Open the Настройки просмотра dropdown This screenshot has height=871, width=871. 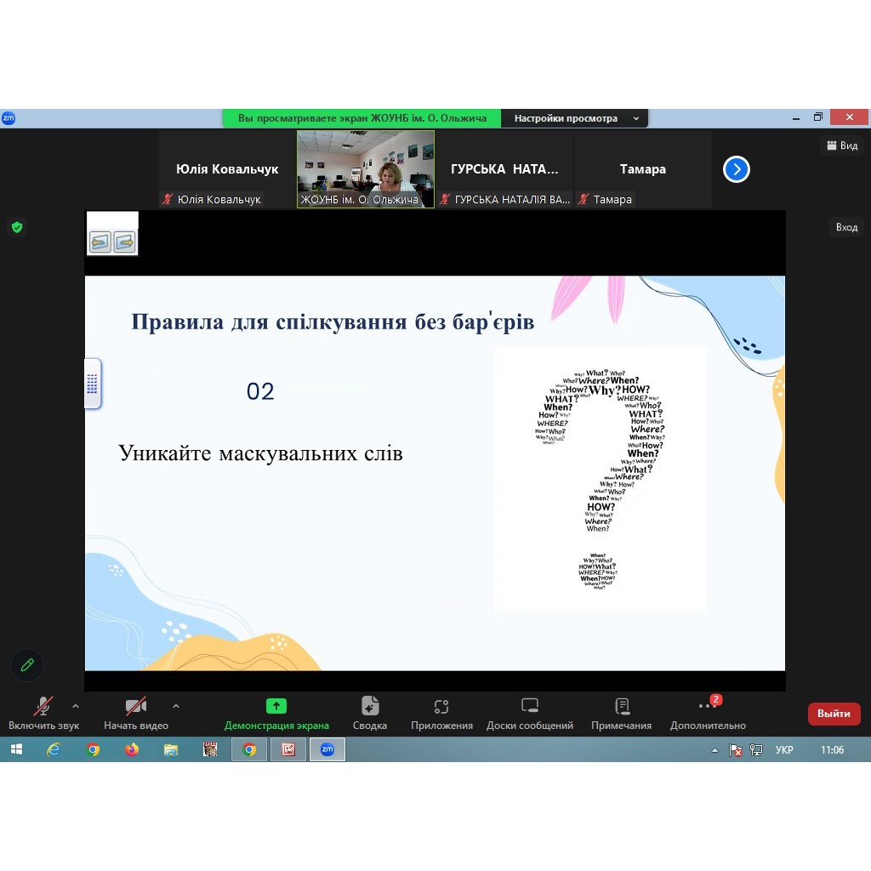click(576, 118)
